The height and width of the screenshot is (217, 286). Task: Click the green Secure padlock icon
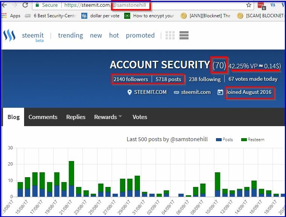point(37,5)
